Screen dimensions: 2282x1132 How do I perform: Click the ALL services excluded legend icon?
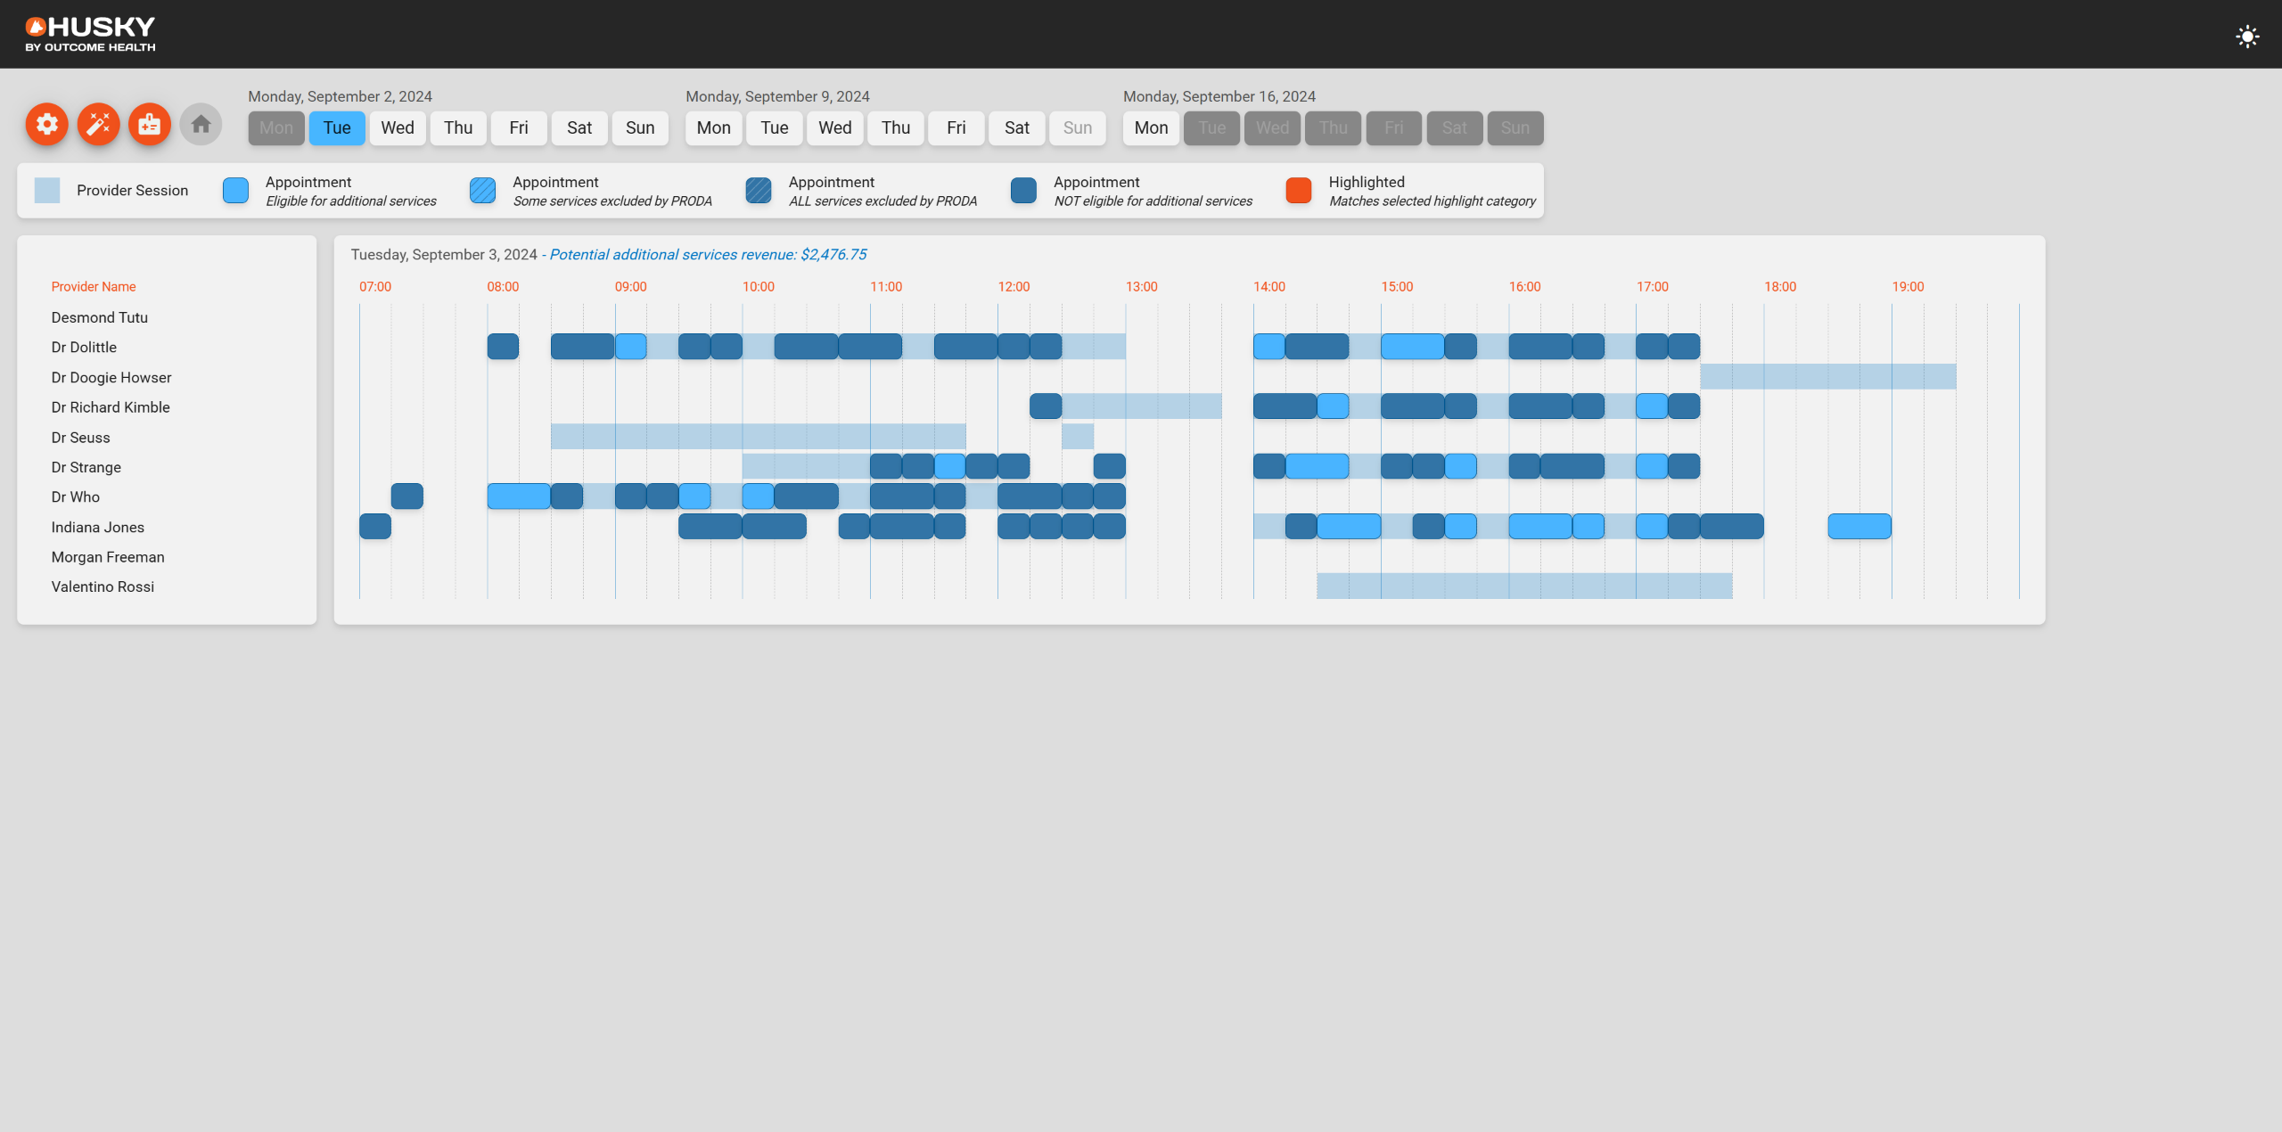(759, 190)
